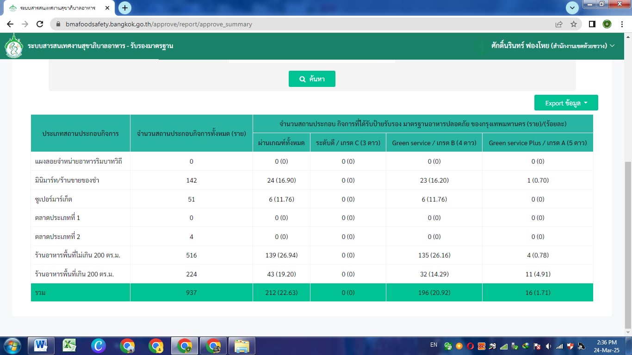Click the browser back arrow
Viewport: 632px width, 355px height.
10,24
